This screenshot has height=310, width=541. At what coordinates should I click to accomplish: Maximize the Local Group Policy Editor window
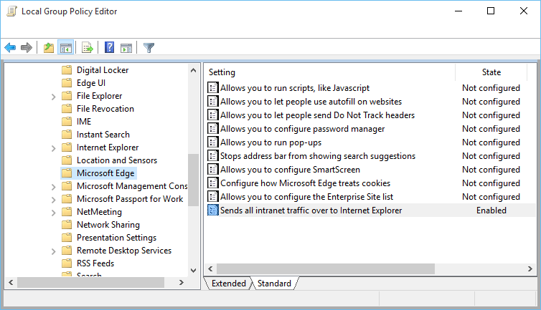491,11
